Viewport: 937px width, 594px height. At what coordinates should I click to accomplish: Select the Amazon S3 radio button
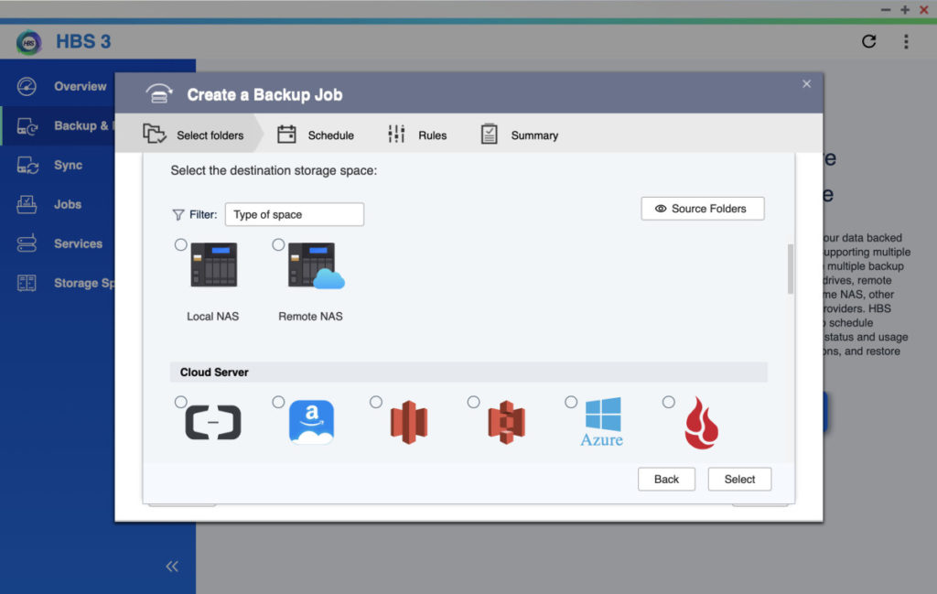pyautogui.click(x=473, y=402)
